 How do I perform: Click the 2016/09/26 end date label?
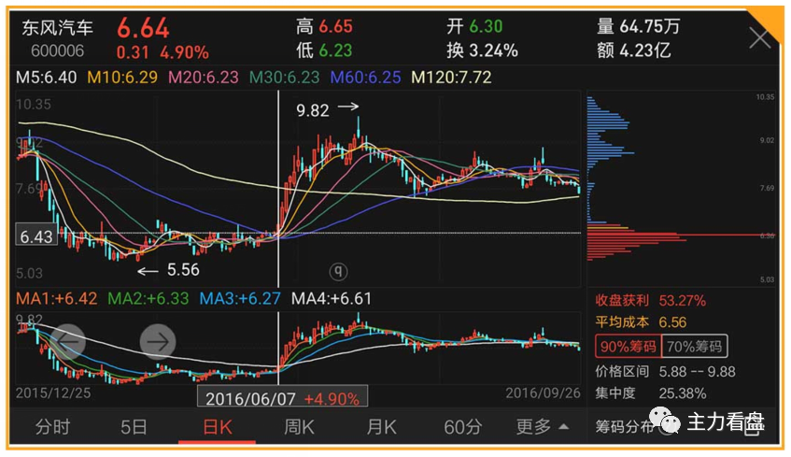coord(543,393)
